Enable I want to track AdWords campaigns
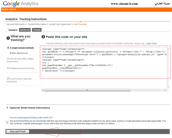This screenshot has height=138, width=172. pos(8,79)
